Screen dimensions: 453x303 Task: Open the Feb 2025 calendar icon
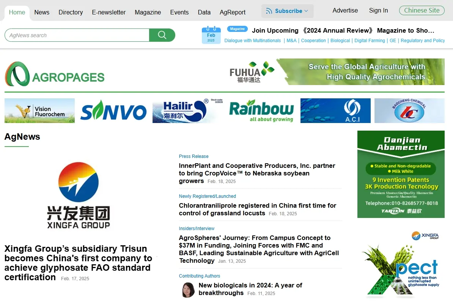pos(211,35)
